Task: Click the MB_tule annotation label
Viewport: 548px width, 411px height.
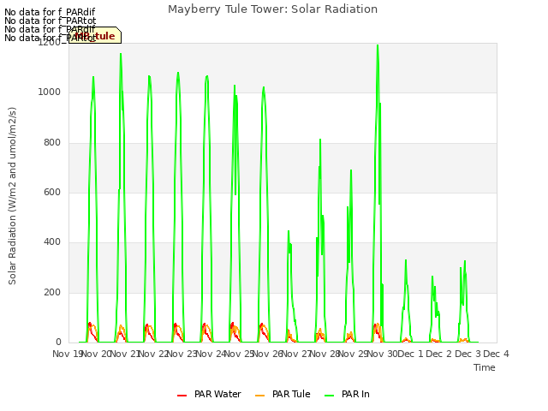Action: 95,35
